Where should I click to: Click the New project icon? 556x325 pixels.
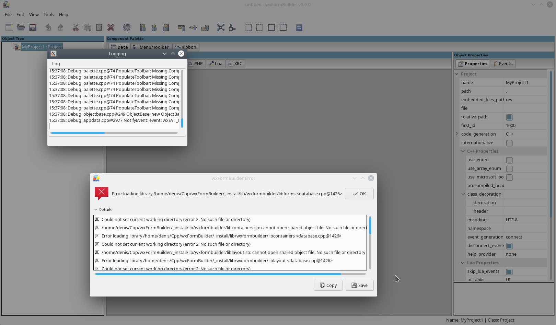point(9,27)
